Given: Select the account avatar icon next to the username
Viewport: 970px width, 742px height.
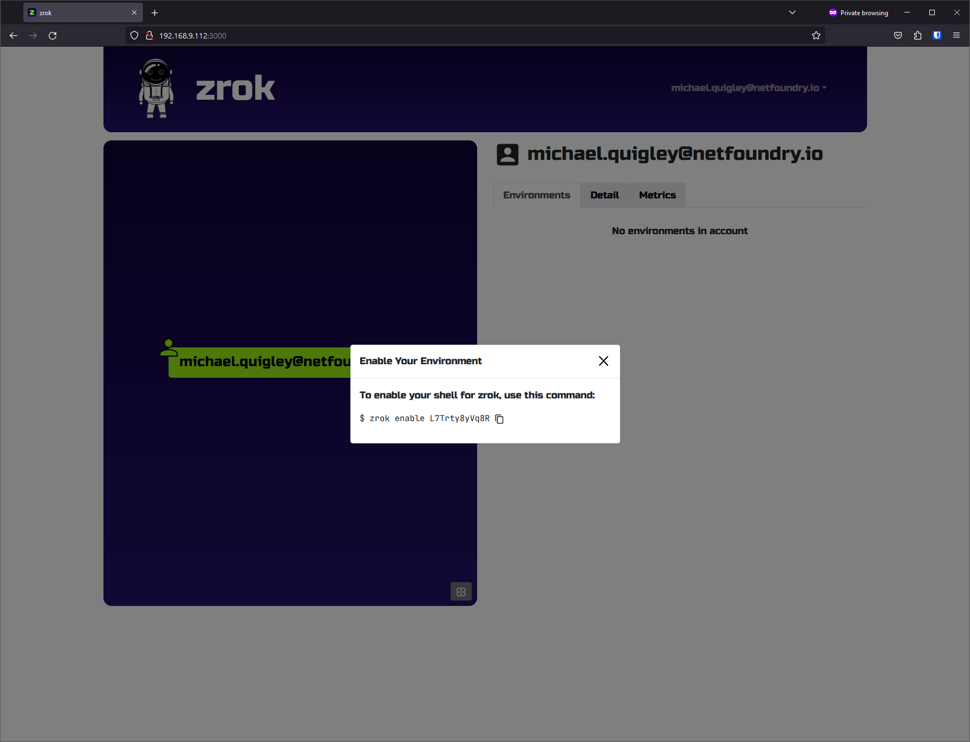Looking at the screenshot, I should [507, 154].
